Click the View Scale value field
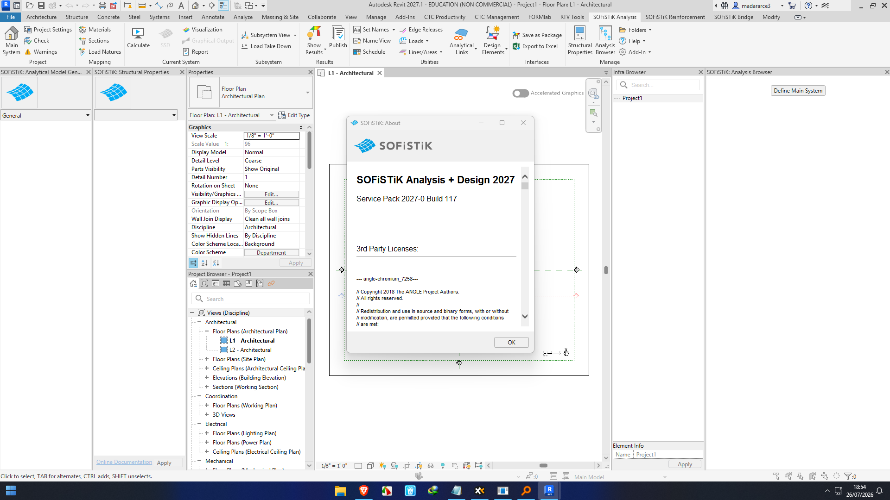890x500 pixels. click(x=272, y=136)
